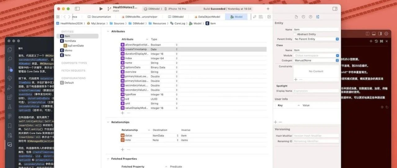Open the settings gear in the right window
The image size is (397, 168).
coord(386,33)
